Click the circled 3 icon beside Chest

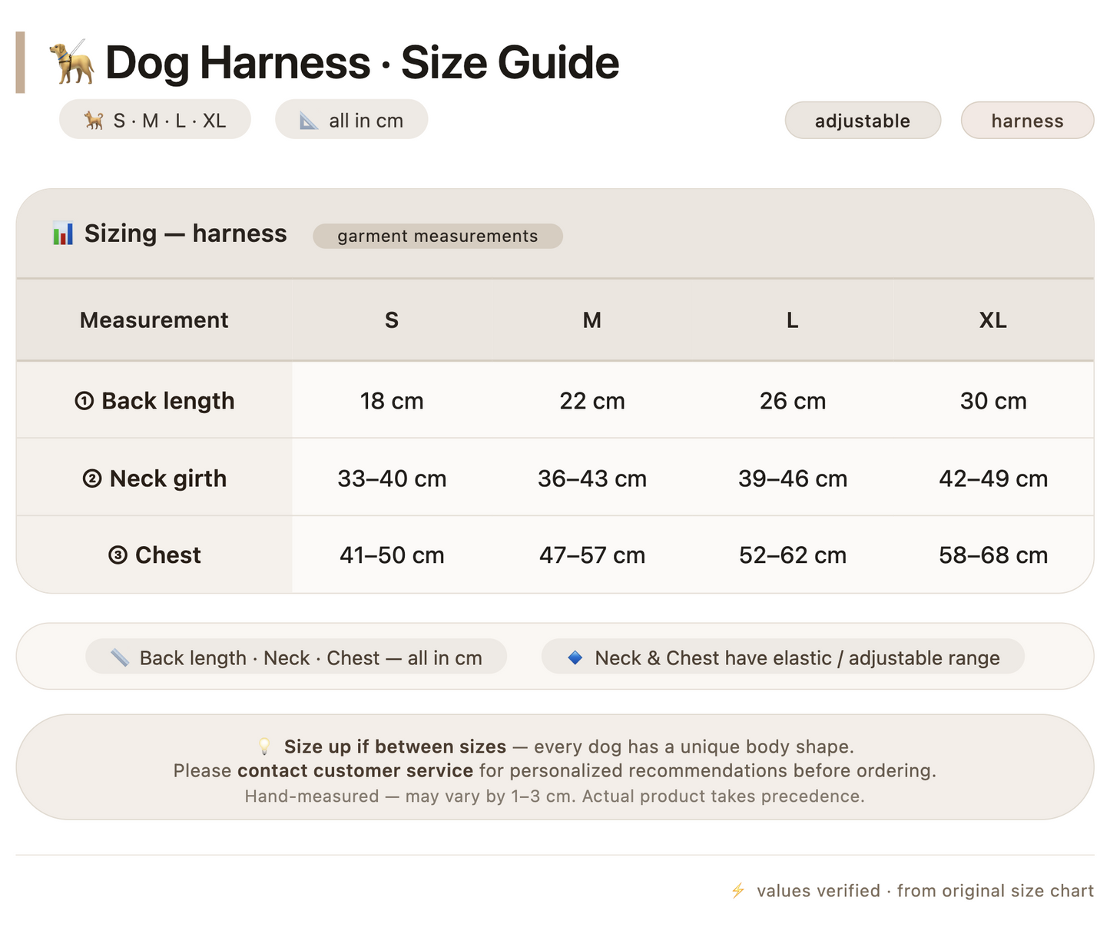click(x=118, y=555)
